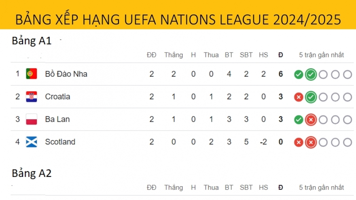This screenshot has height=200, width=356.
Task: Click the Scotland flag icon
Action: point(32,142)
